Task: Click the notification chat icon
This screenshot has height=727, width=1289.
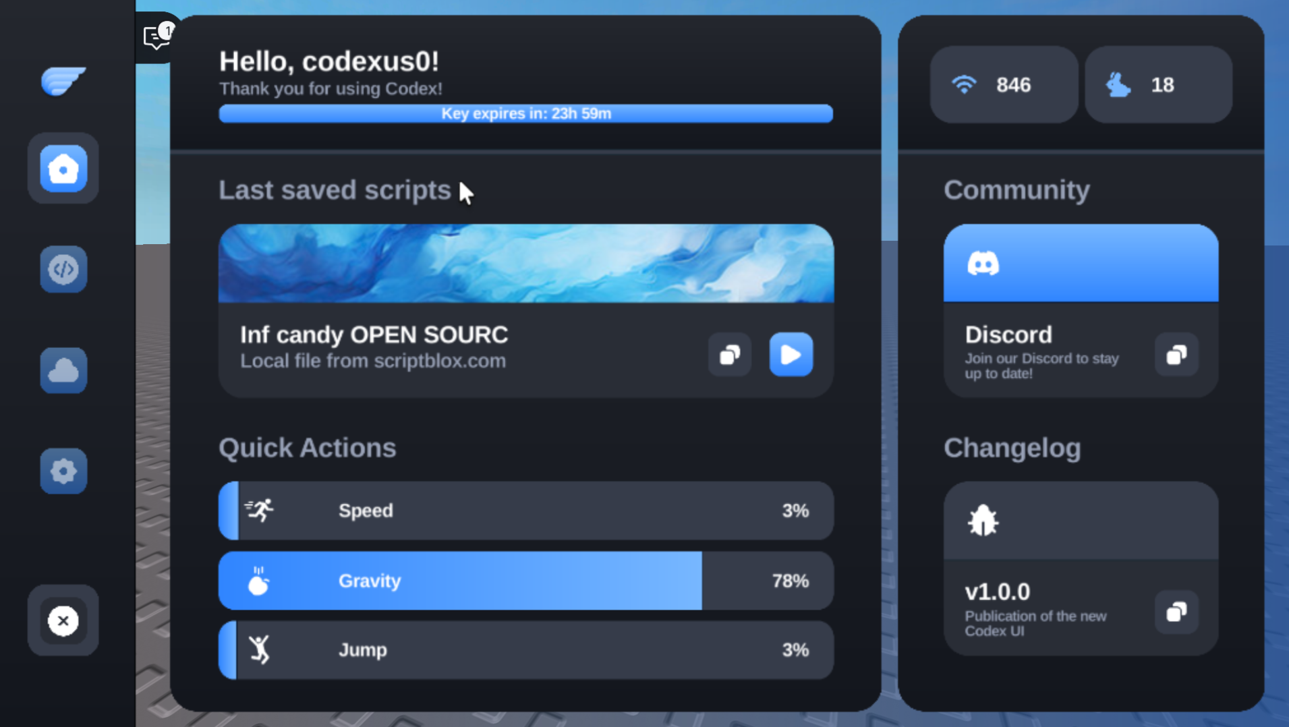Action: click(157, 37)
